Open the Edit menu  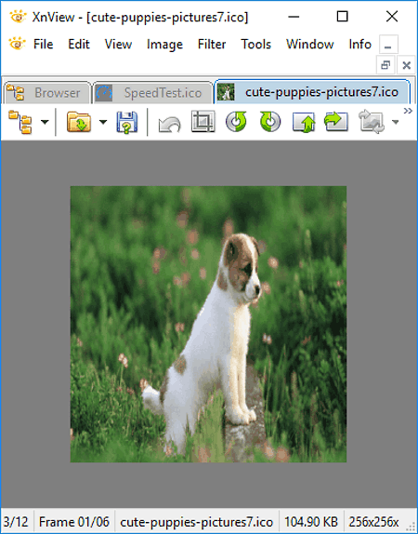(x=79, y=45)
